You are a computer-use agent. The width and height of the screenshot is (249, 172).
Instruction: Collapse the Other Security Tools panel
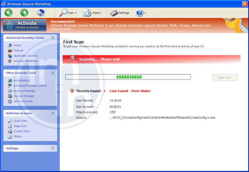tap(53, 73)
